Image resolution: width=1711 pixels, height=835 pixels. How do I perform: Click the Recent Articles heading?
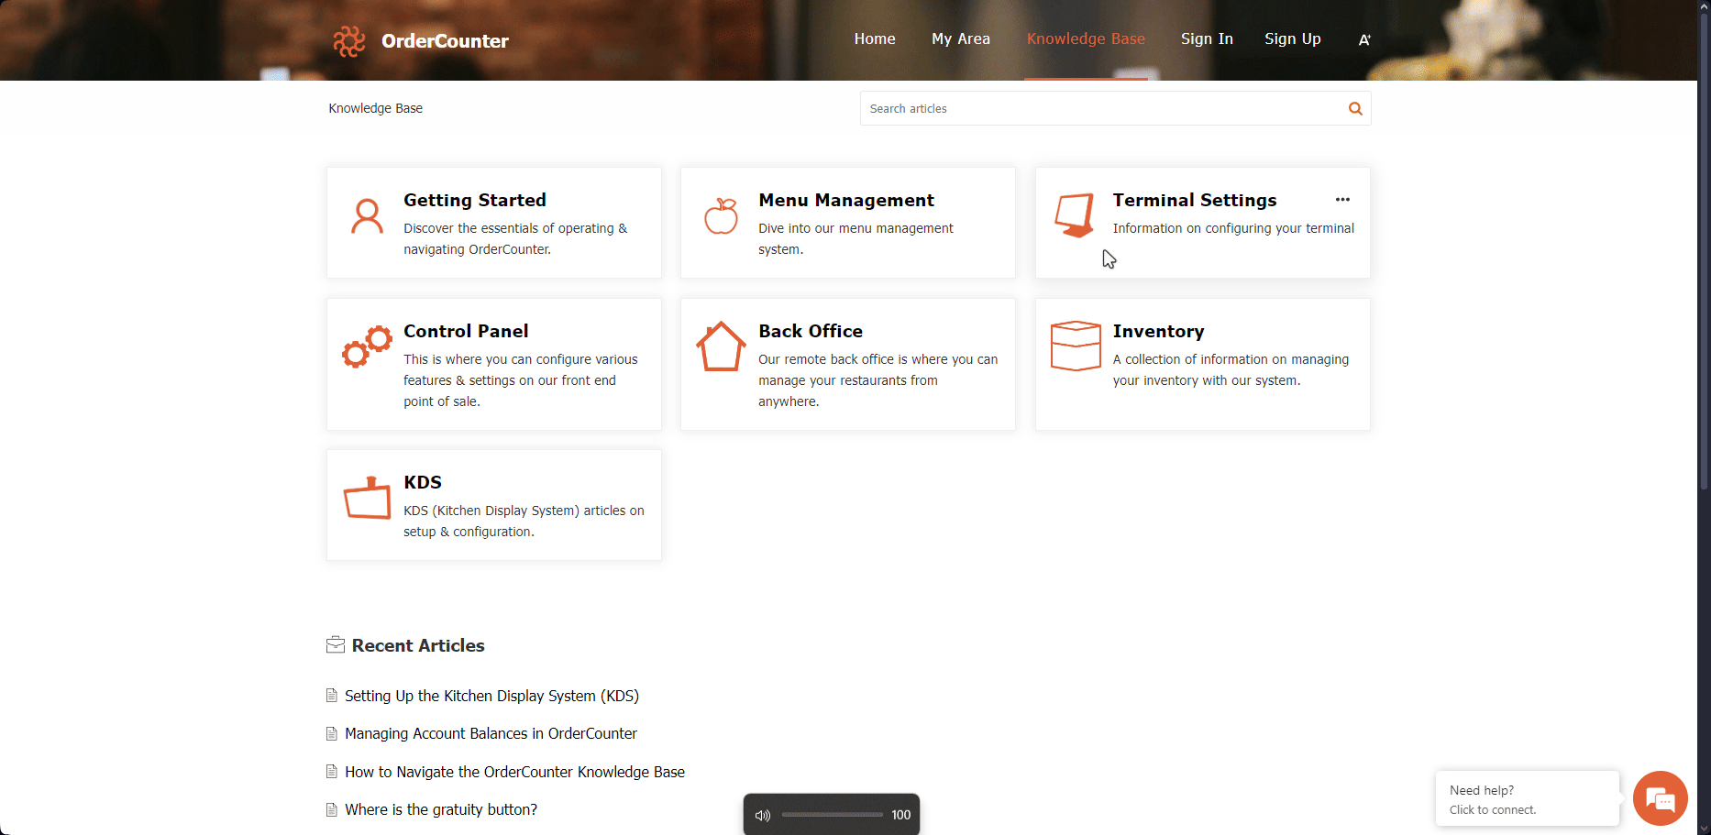point(418,645)
